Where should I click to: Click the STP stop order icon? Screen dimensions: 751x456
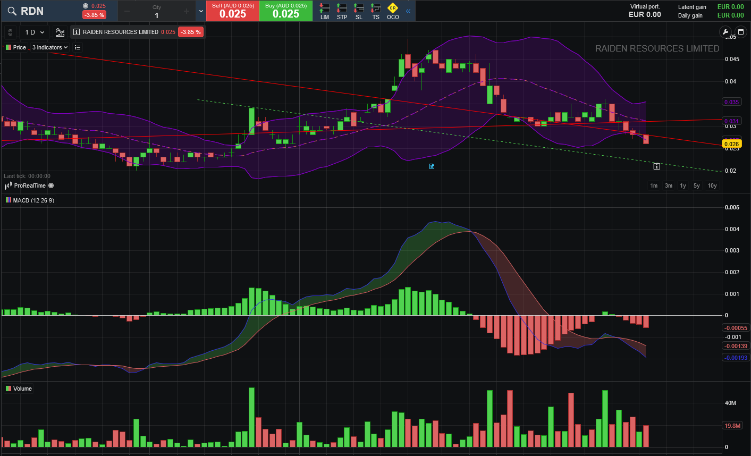(x=342, y=8)
